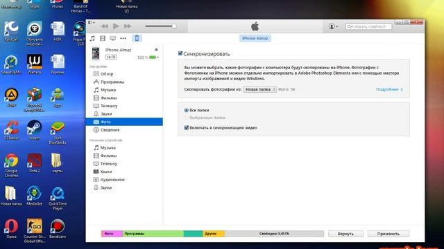Screen dimensions: 444x249
Task: Open the Movies library icon in toolbar
Action: [x=103, y=38]
